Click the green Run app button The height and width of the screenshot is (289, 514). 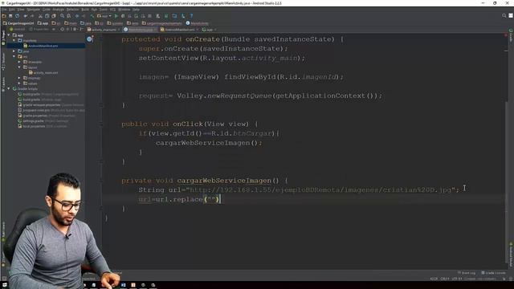pyautogui.click(x=116, y=16)
